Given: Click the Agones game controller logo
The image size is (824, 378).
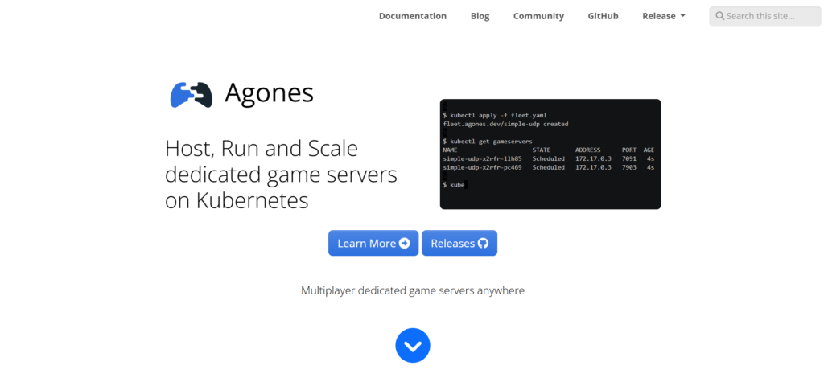Looking at the screenshot, I should [x=191, y=94].
